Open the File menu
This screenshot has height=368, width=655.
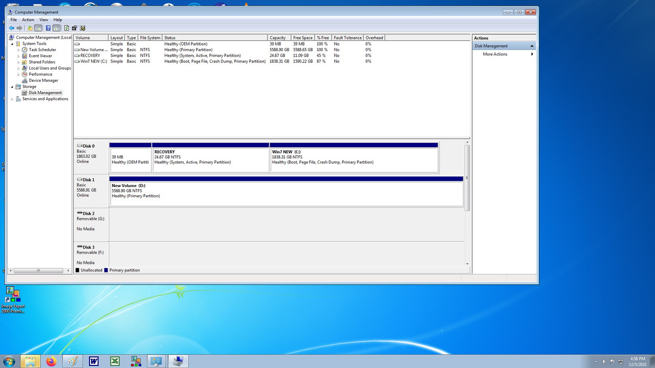[14, 20]
